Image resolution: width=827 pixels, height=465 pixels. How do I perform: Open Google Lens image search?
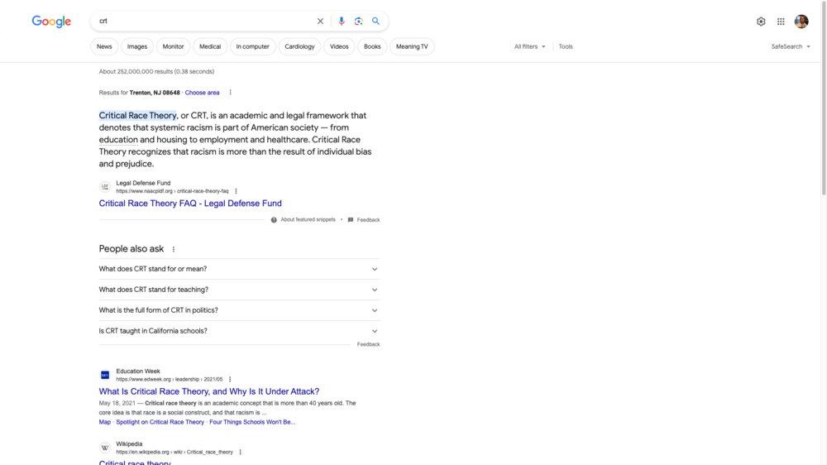point(359,22)
